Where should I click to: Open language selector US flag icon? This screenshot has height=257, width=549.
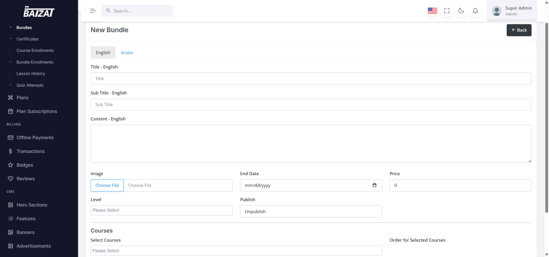tap(432, 11)
